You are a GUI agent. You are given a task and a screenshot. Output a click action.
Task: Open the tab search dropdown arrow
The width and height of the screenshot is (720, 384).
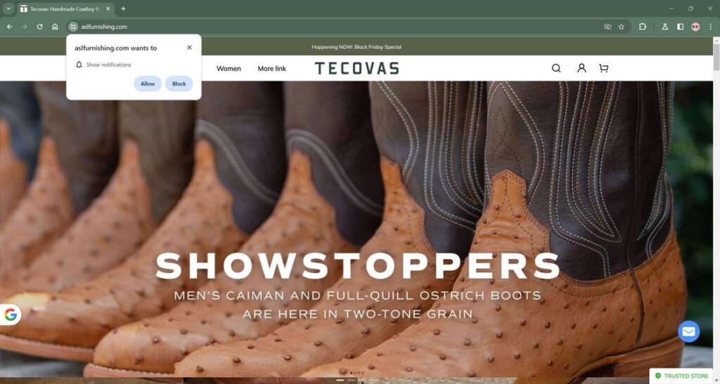[x=8, y=8]
